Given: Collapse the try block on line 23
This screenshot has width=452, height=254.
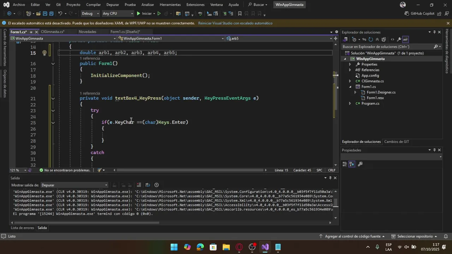Looking at the screenshot, I should click(x=53, y=110).
